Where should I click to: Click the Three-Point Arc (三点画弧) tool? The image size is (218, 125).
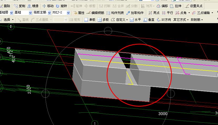(39, 19)
